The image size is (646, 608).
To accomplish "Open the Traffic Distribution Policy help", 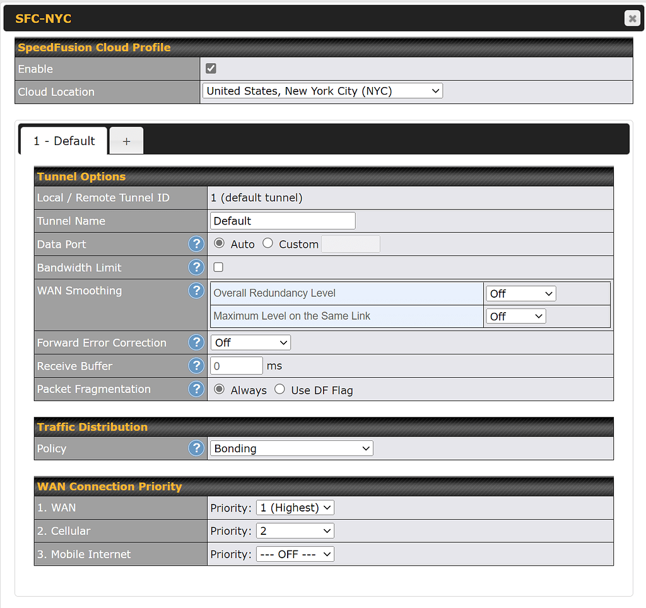I will click(x=196, y=448).
